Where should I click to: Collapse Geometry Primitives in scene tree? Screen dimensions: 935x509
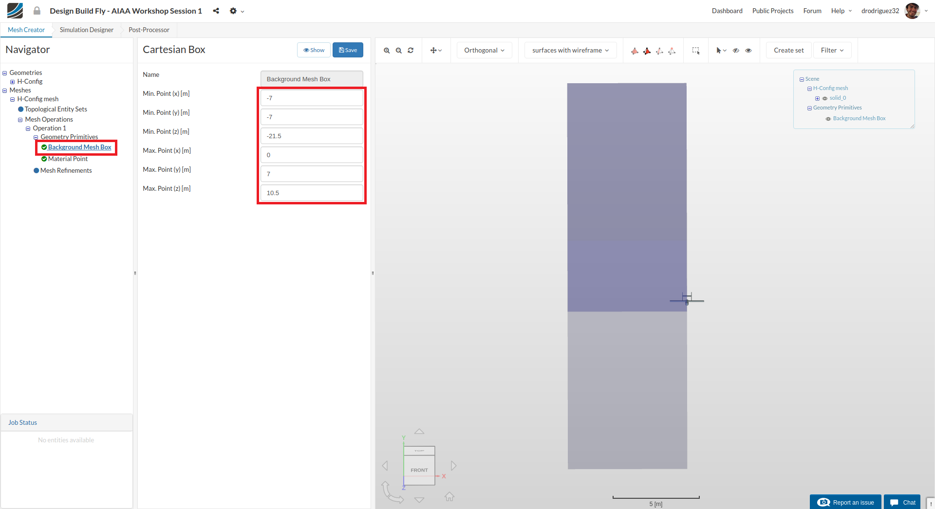[x=809, y=108]
